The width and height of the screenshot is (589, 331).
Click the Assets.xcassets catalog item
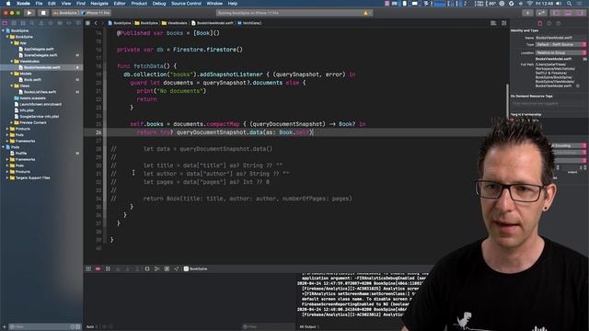point(29,98)
